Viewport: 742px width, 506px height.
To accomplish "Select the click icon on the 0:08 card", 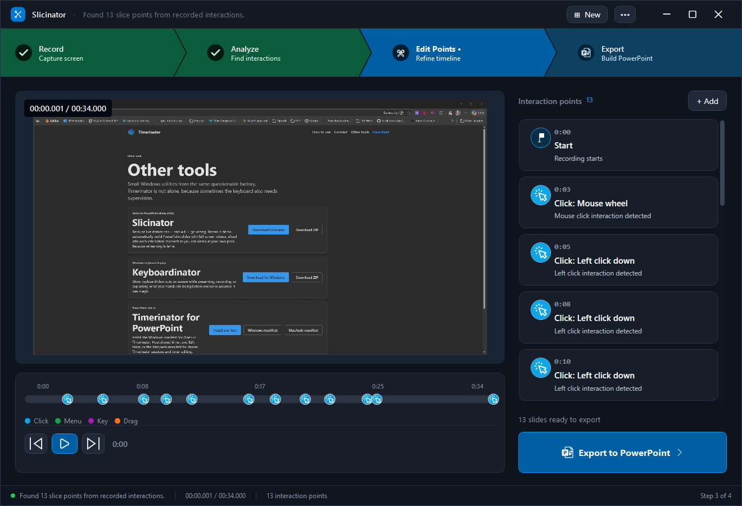I will tap(541, 310).
